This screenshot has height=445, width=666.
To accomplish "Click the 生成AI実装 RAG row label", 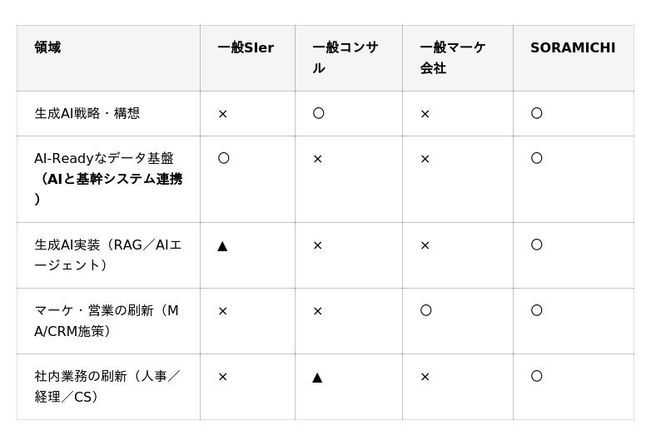I will [108, 255].
